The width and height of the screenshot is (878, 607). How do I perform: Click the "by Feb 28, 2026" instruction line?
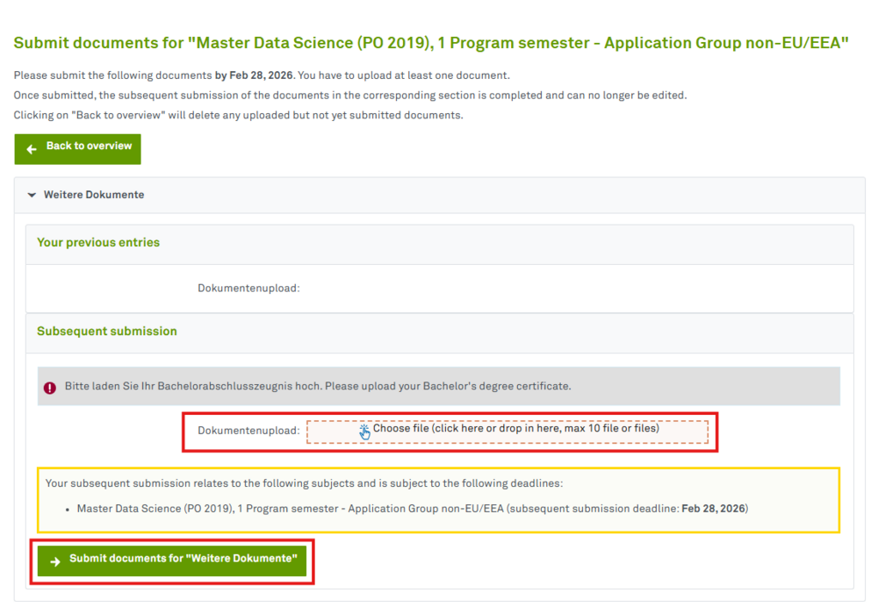(261, 75)
